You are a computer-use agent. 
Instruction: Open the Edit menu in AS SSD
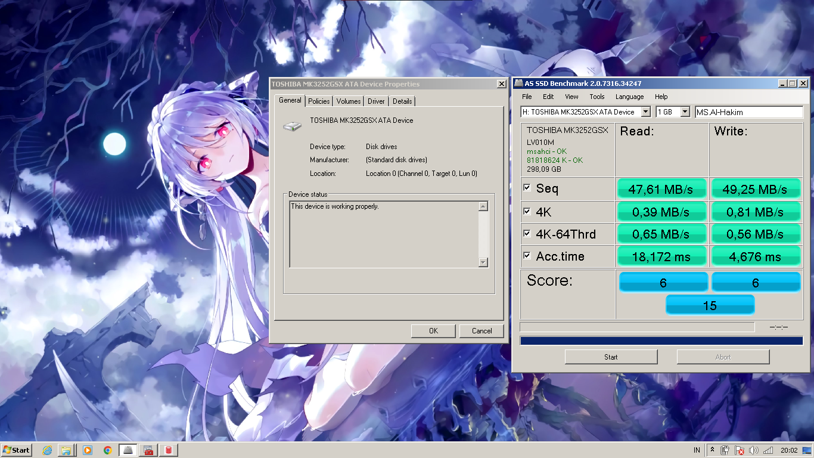pos(548,97)
